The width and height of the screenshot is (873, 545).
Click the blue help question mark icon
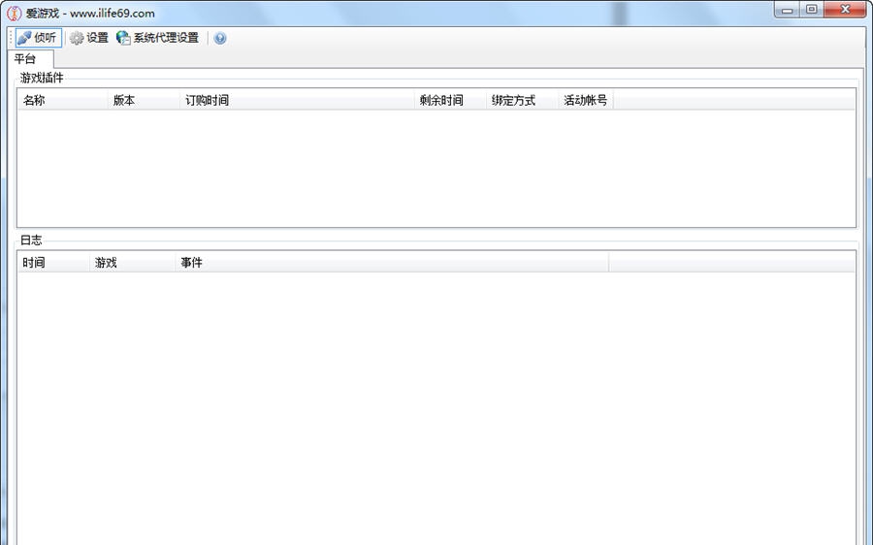tap(220, 38)
